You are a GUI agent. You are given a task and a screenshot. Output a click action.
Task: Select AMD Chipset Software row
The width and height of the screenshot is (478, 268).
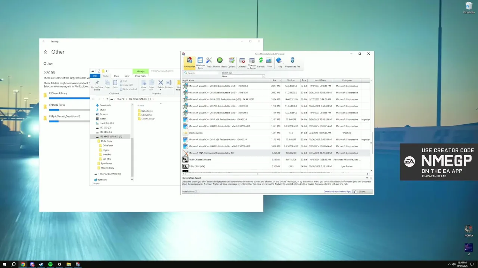point(276,160)
